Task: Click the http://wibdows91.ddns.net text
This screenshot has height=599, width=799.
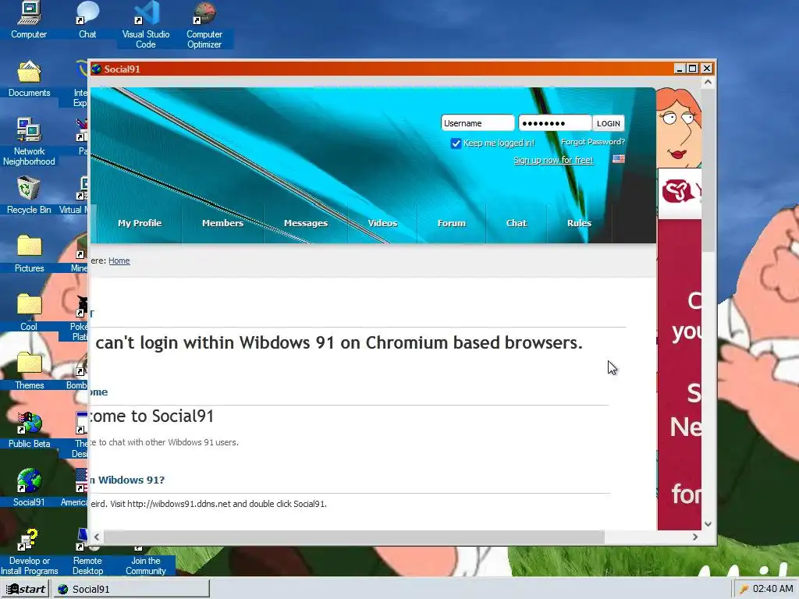Action: click(x=179, y=504)
